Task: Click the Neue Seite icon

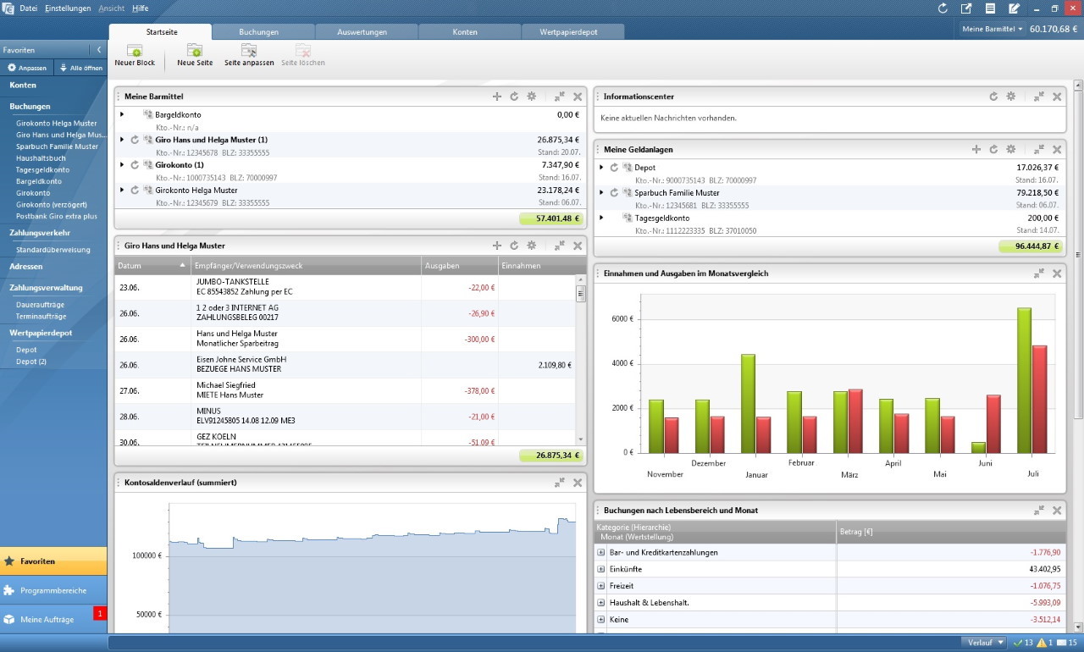Action: pyautogui.click(x=195, y=52)
